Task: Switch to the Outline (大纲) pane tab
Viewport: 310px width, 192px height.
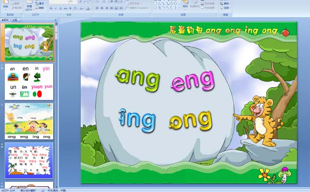Action: (14, 20)
